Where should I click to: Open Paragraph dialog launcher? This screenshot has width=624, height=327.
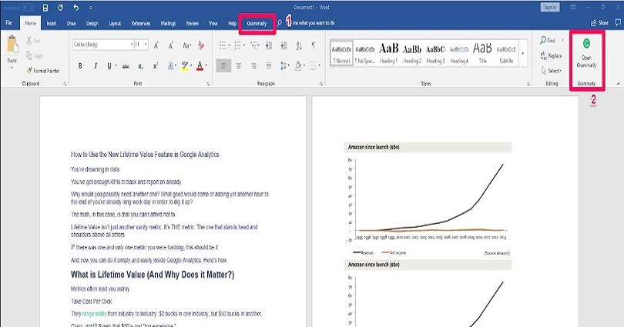click(321, 84)
